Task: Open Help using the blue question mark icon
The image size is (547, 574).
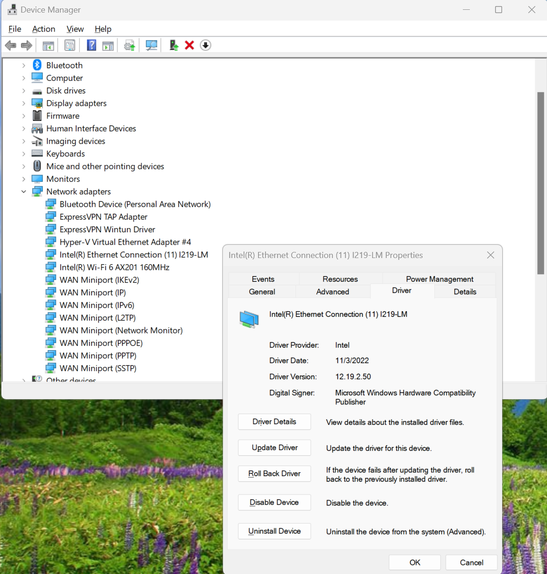Action: point(91,45)
